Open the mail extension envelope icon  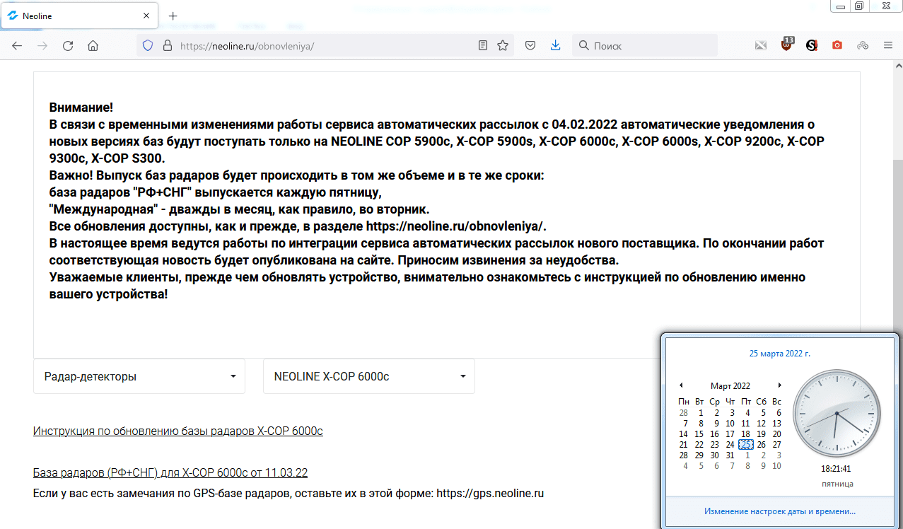[x=761, y=45]
